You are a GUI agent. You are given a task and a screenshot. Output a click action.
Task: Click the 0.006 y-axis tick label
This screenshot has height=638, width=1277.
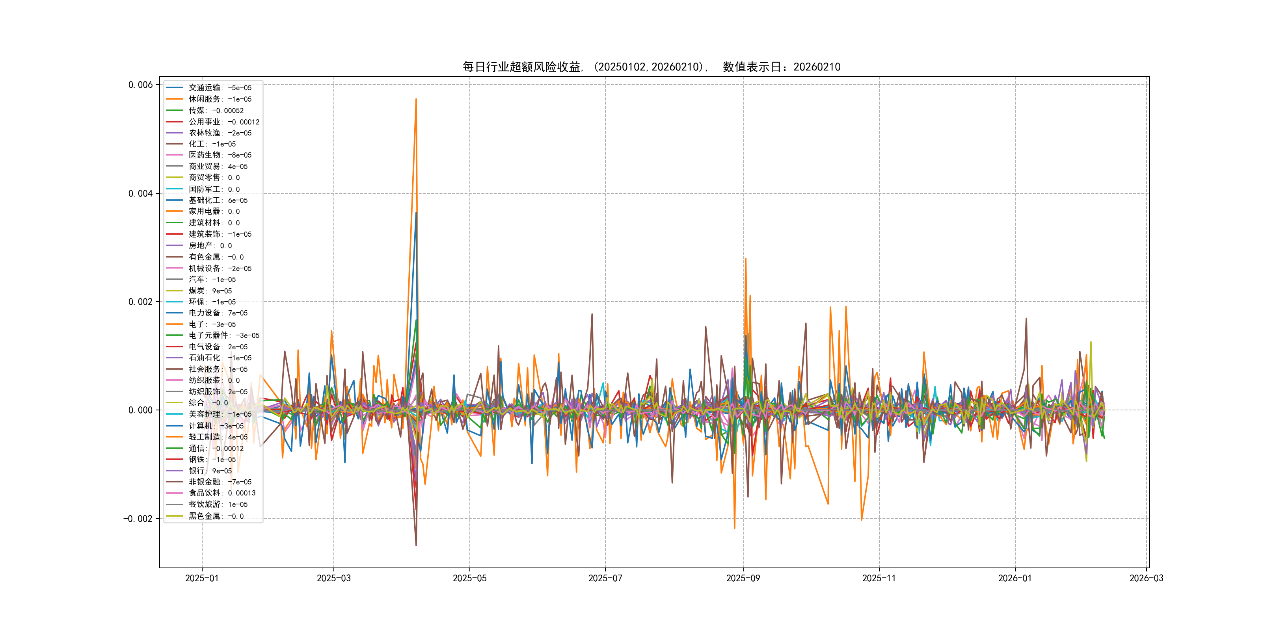pos(140,85)
